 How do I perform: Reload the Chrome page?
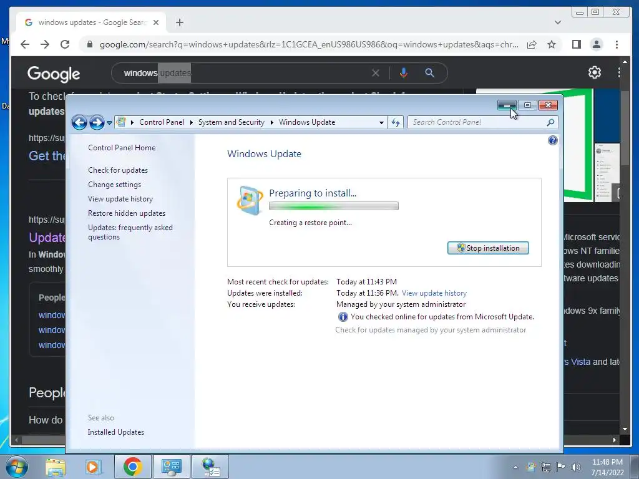point(65,44)
